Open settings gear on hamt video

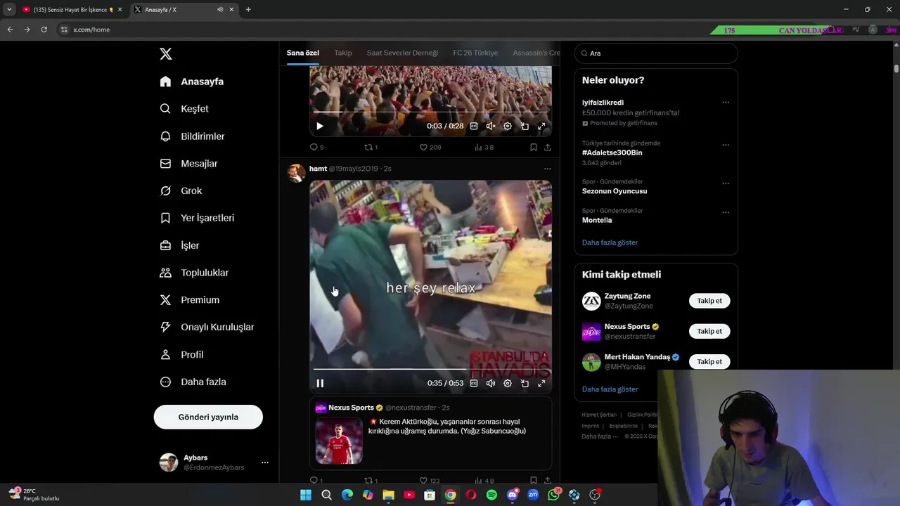(508, 384)
